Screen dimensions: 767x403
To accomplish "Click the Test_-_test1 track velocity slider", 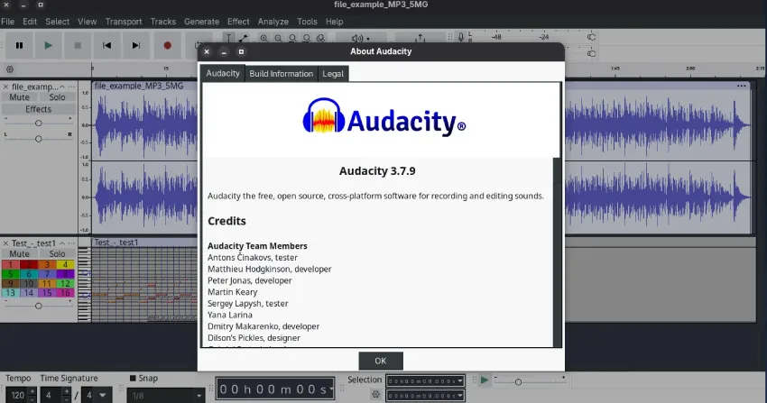I will point(38,306).
